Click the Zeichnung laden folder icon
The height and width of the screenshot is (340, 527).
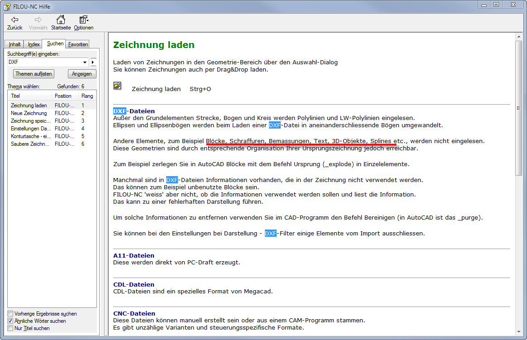tap(117, 86)
